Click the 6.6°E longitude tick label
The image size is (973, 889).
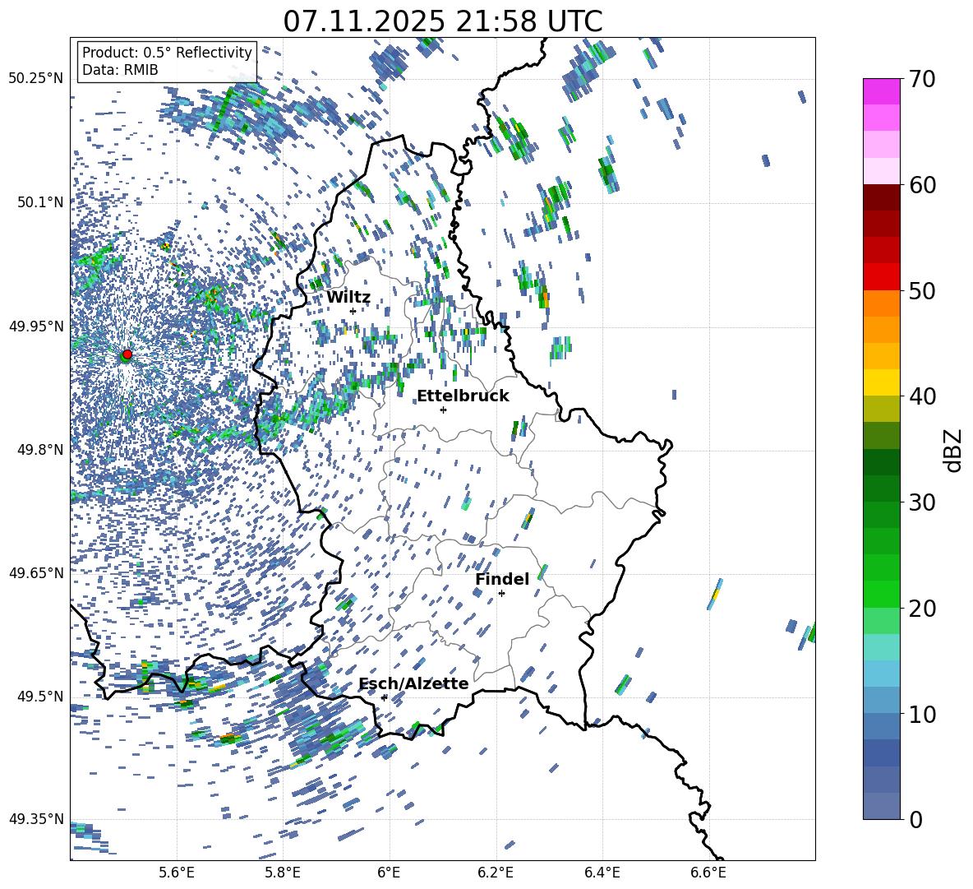[708, 872]
